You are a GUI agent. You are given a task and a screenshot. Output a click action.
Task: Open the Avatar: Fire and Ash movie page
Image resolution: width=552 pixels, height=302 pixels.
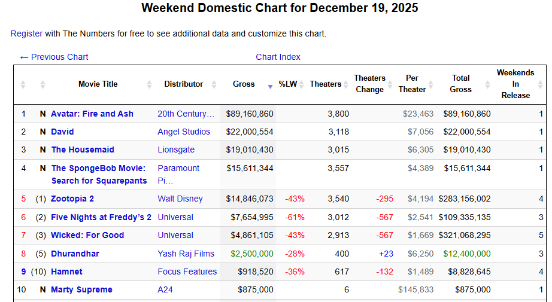point(92,114)
